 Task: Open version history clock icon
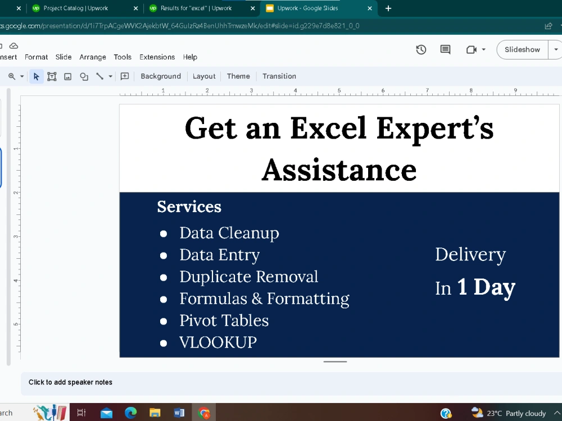(x=421, y=49)
